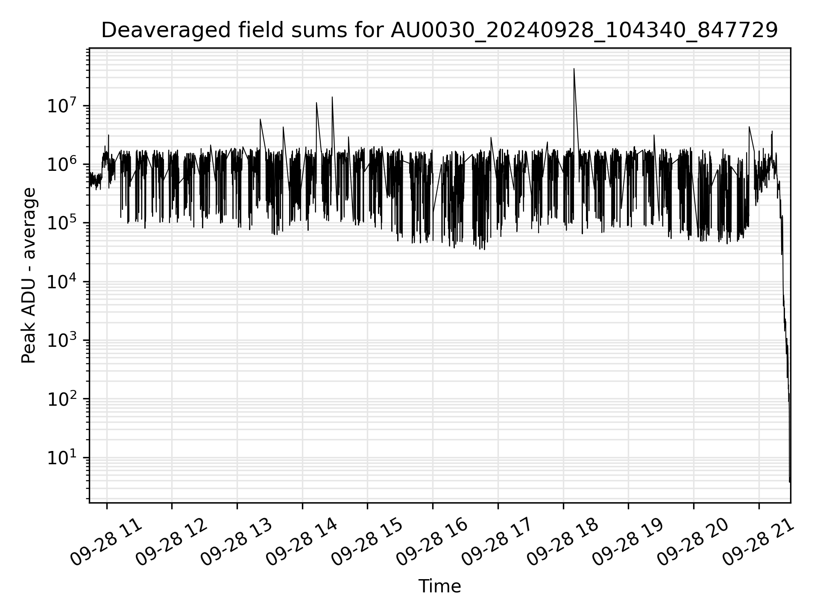820x615 pixels.
Task: Click the x tick label '09-28 21'
Action: 758,543
